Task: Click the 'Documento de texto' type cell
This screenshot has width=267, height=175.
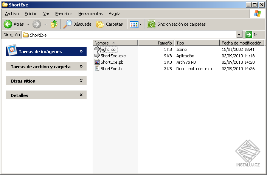Action: pos(195,69)
